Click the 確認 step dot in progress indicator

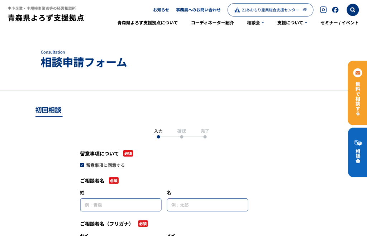(x=182, y=137)
